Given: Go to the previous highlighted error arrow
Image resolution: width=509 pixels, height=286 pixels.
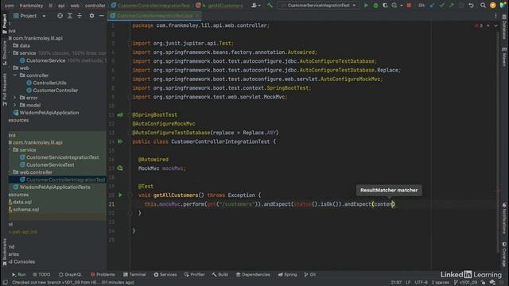Looking at the screenshot, I should [488, 25].
